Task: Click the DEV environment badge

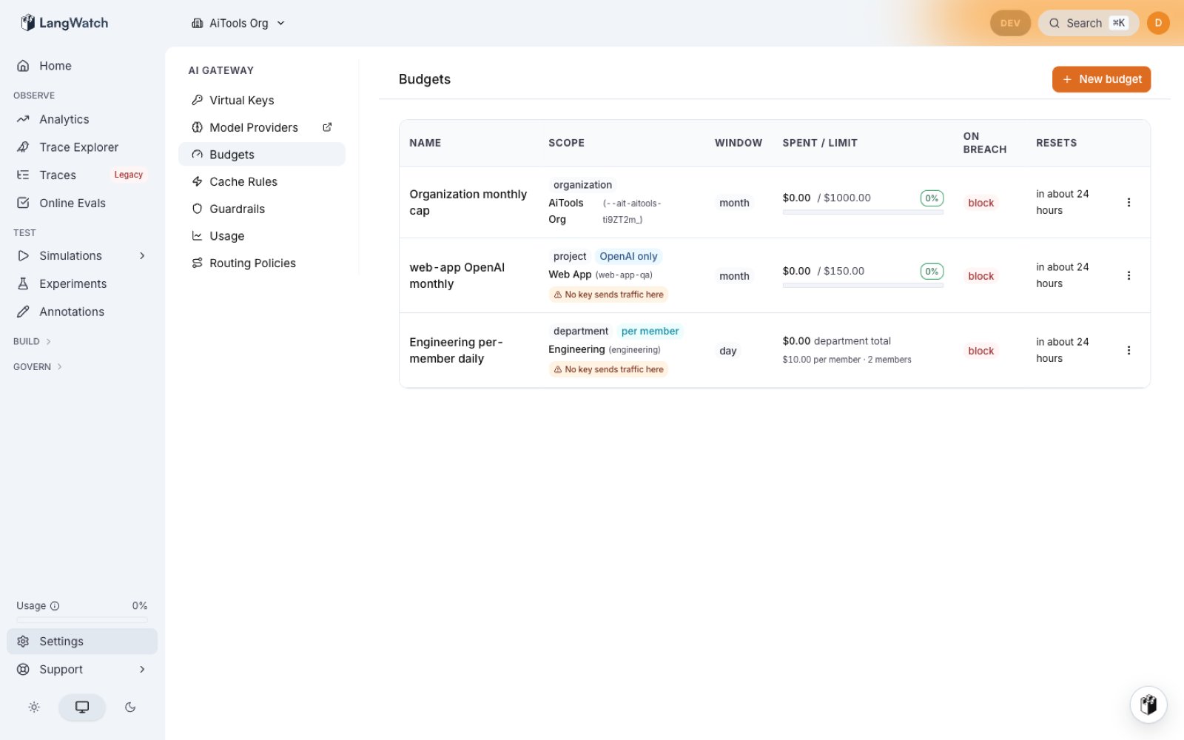Action: coord(1010,23)
